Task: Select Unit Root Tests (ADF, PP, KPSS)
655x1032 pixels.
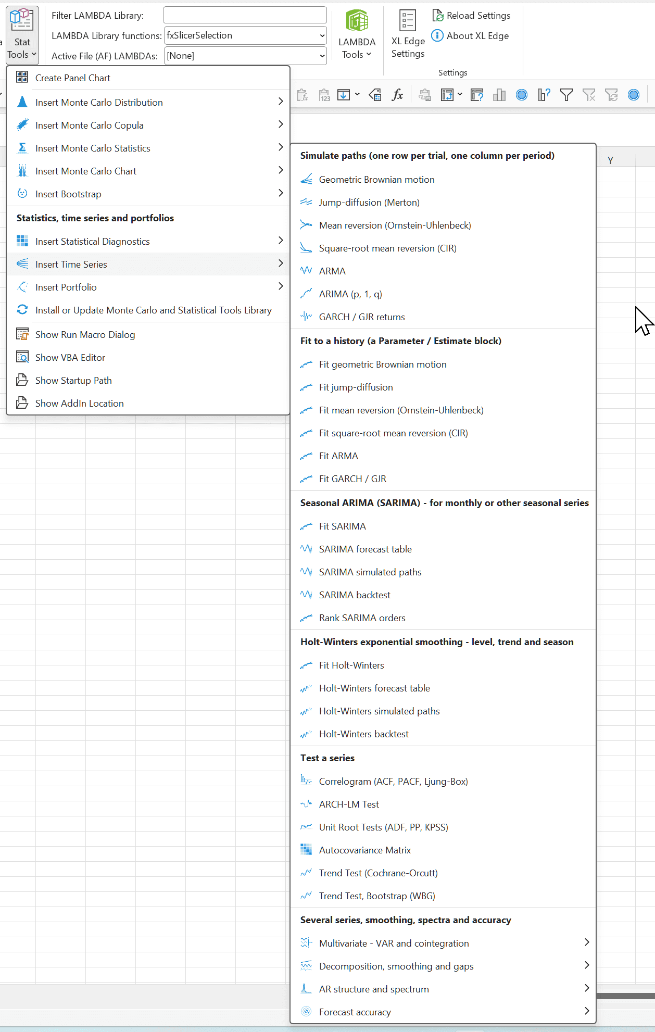Action: click(x=443, y=827)
